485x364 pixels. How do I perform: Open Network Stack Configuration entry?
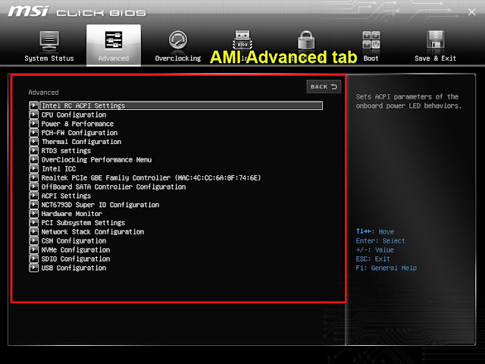pyautogui.click(x=92, y=231)
